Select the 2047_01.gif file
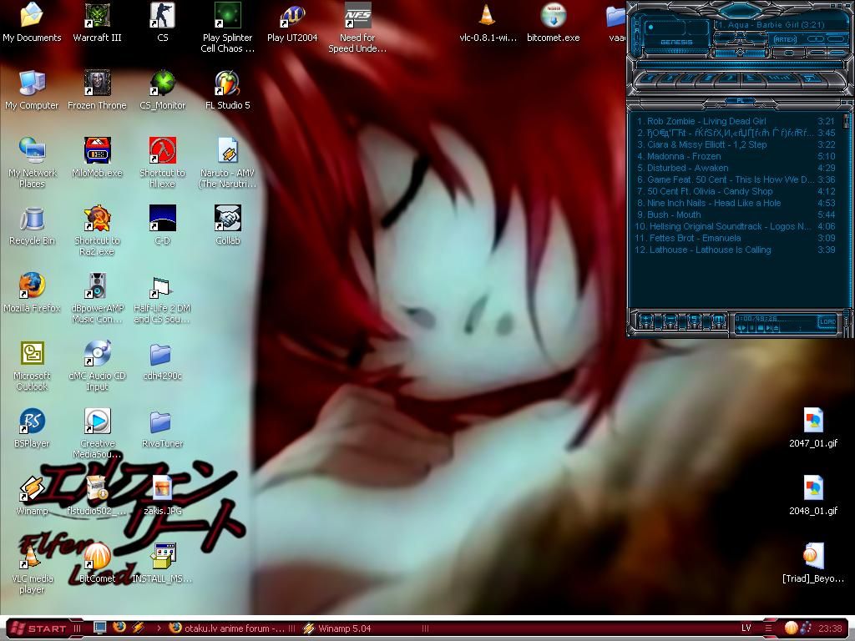 [x=813, y=428]
